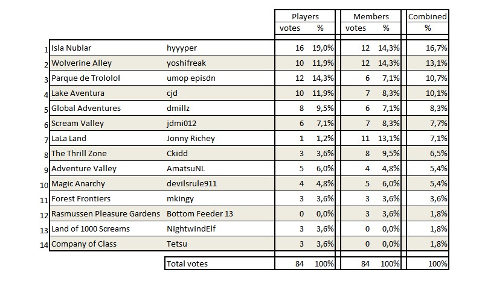This screenshot has height=290, width=485.
Task: Click Rasmussen Pleasure Gardens entry
Action: point(106,214)
